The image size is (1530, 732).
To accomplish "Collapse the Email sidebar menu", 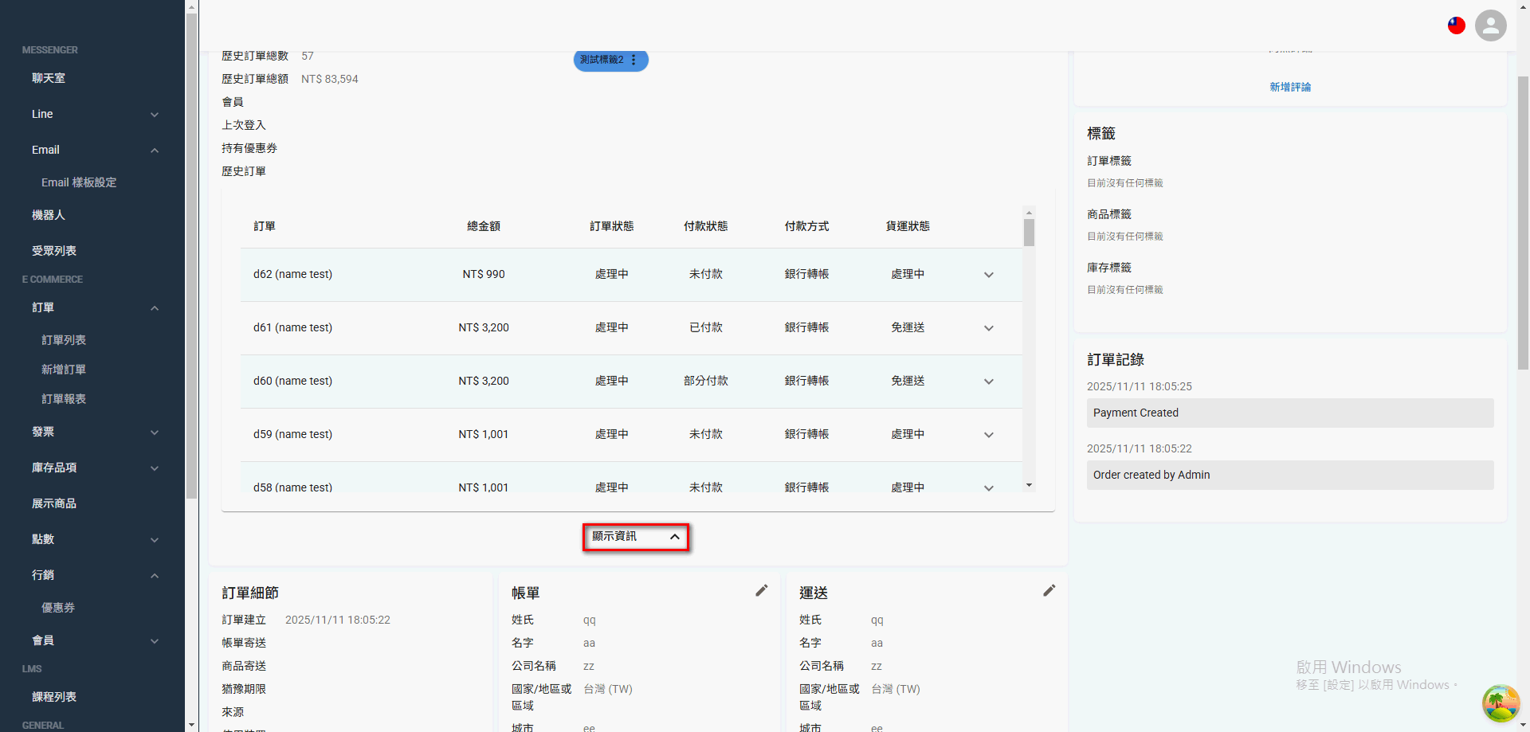I will point(155,151).
